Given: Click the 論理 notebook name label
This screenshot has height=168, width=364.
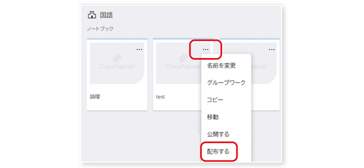Looking at the screenshot, I should pyautogui.click(x=95, y=97).
